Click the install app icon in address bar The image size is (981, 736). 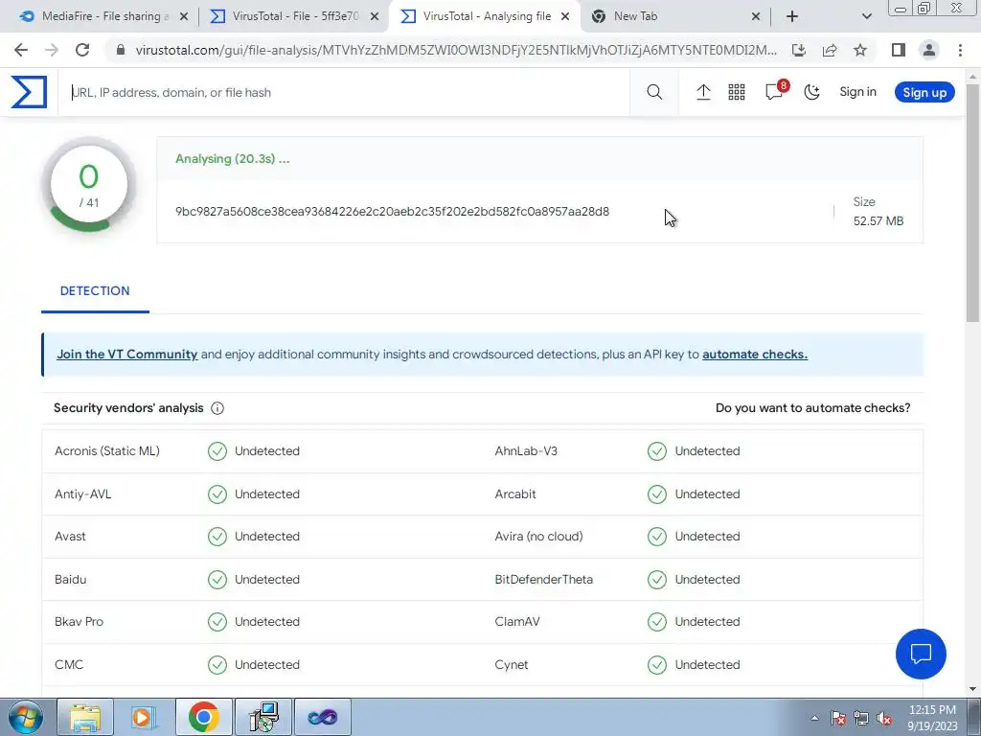pyautogui.click(x=798, y=50)
